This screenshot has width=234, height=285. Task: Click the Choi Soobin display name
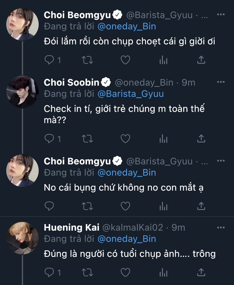coord(71,82)
